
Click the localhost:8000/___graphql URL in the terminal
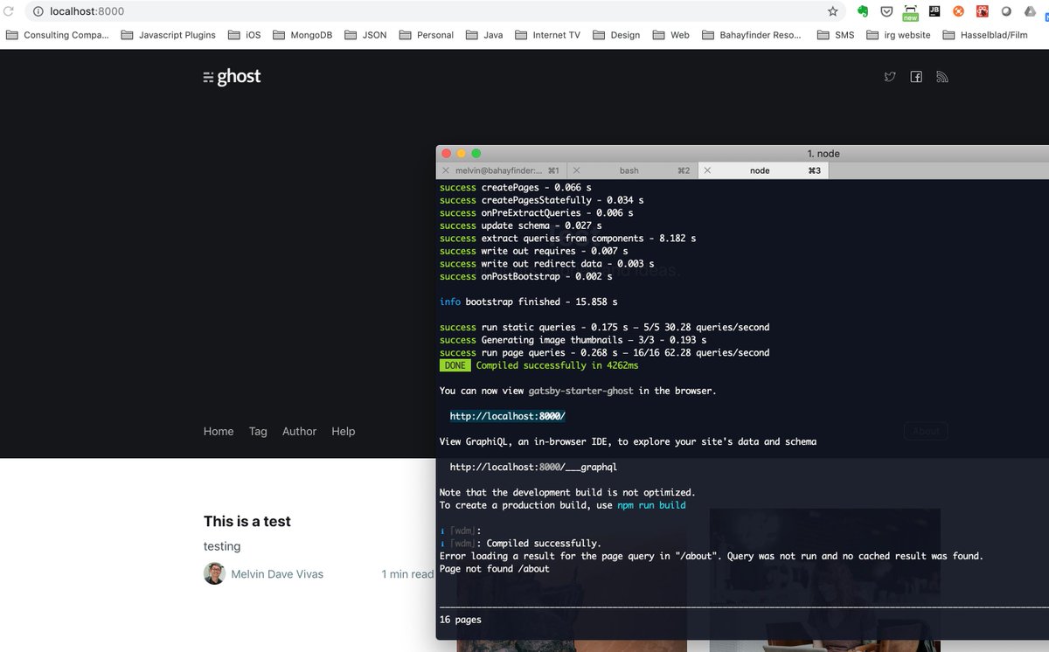[x=533, y=467]
